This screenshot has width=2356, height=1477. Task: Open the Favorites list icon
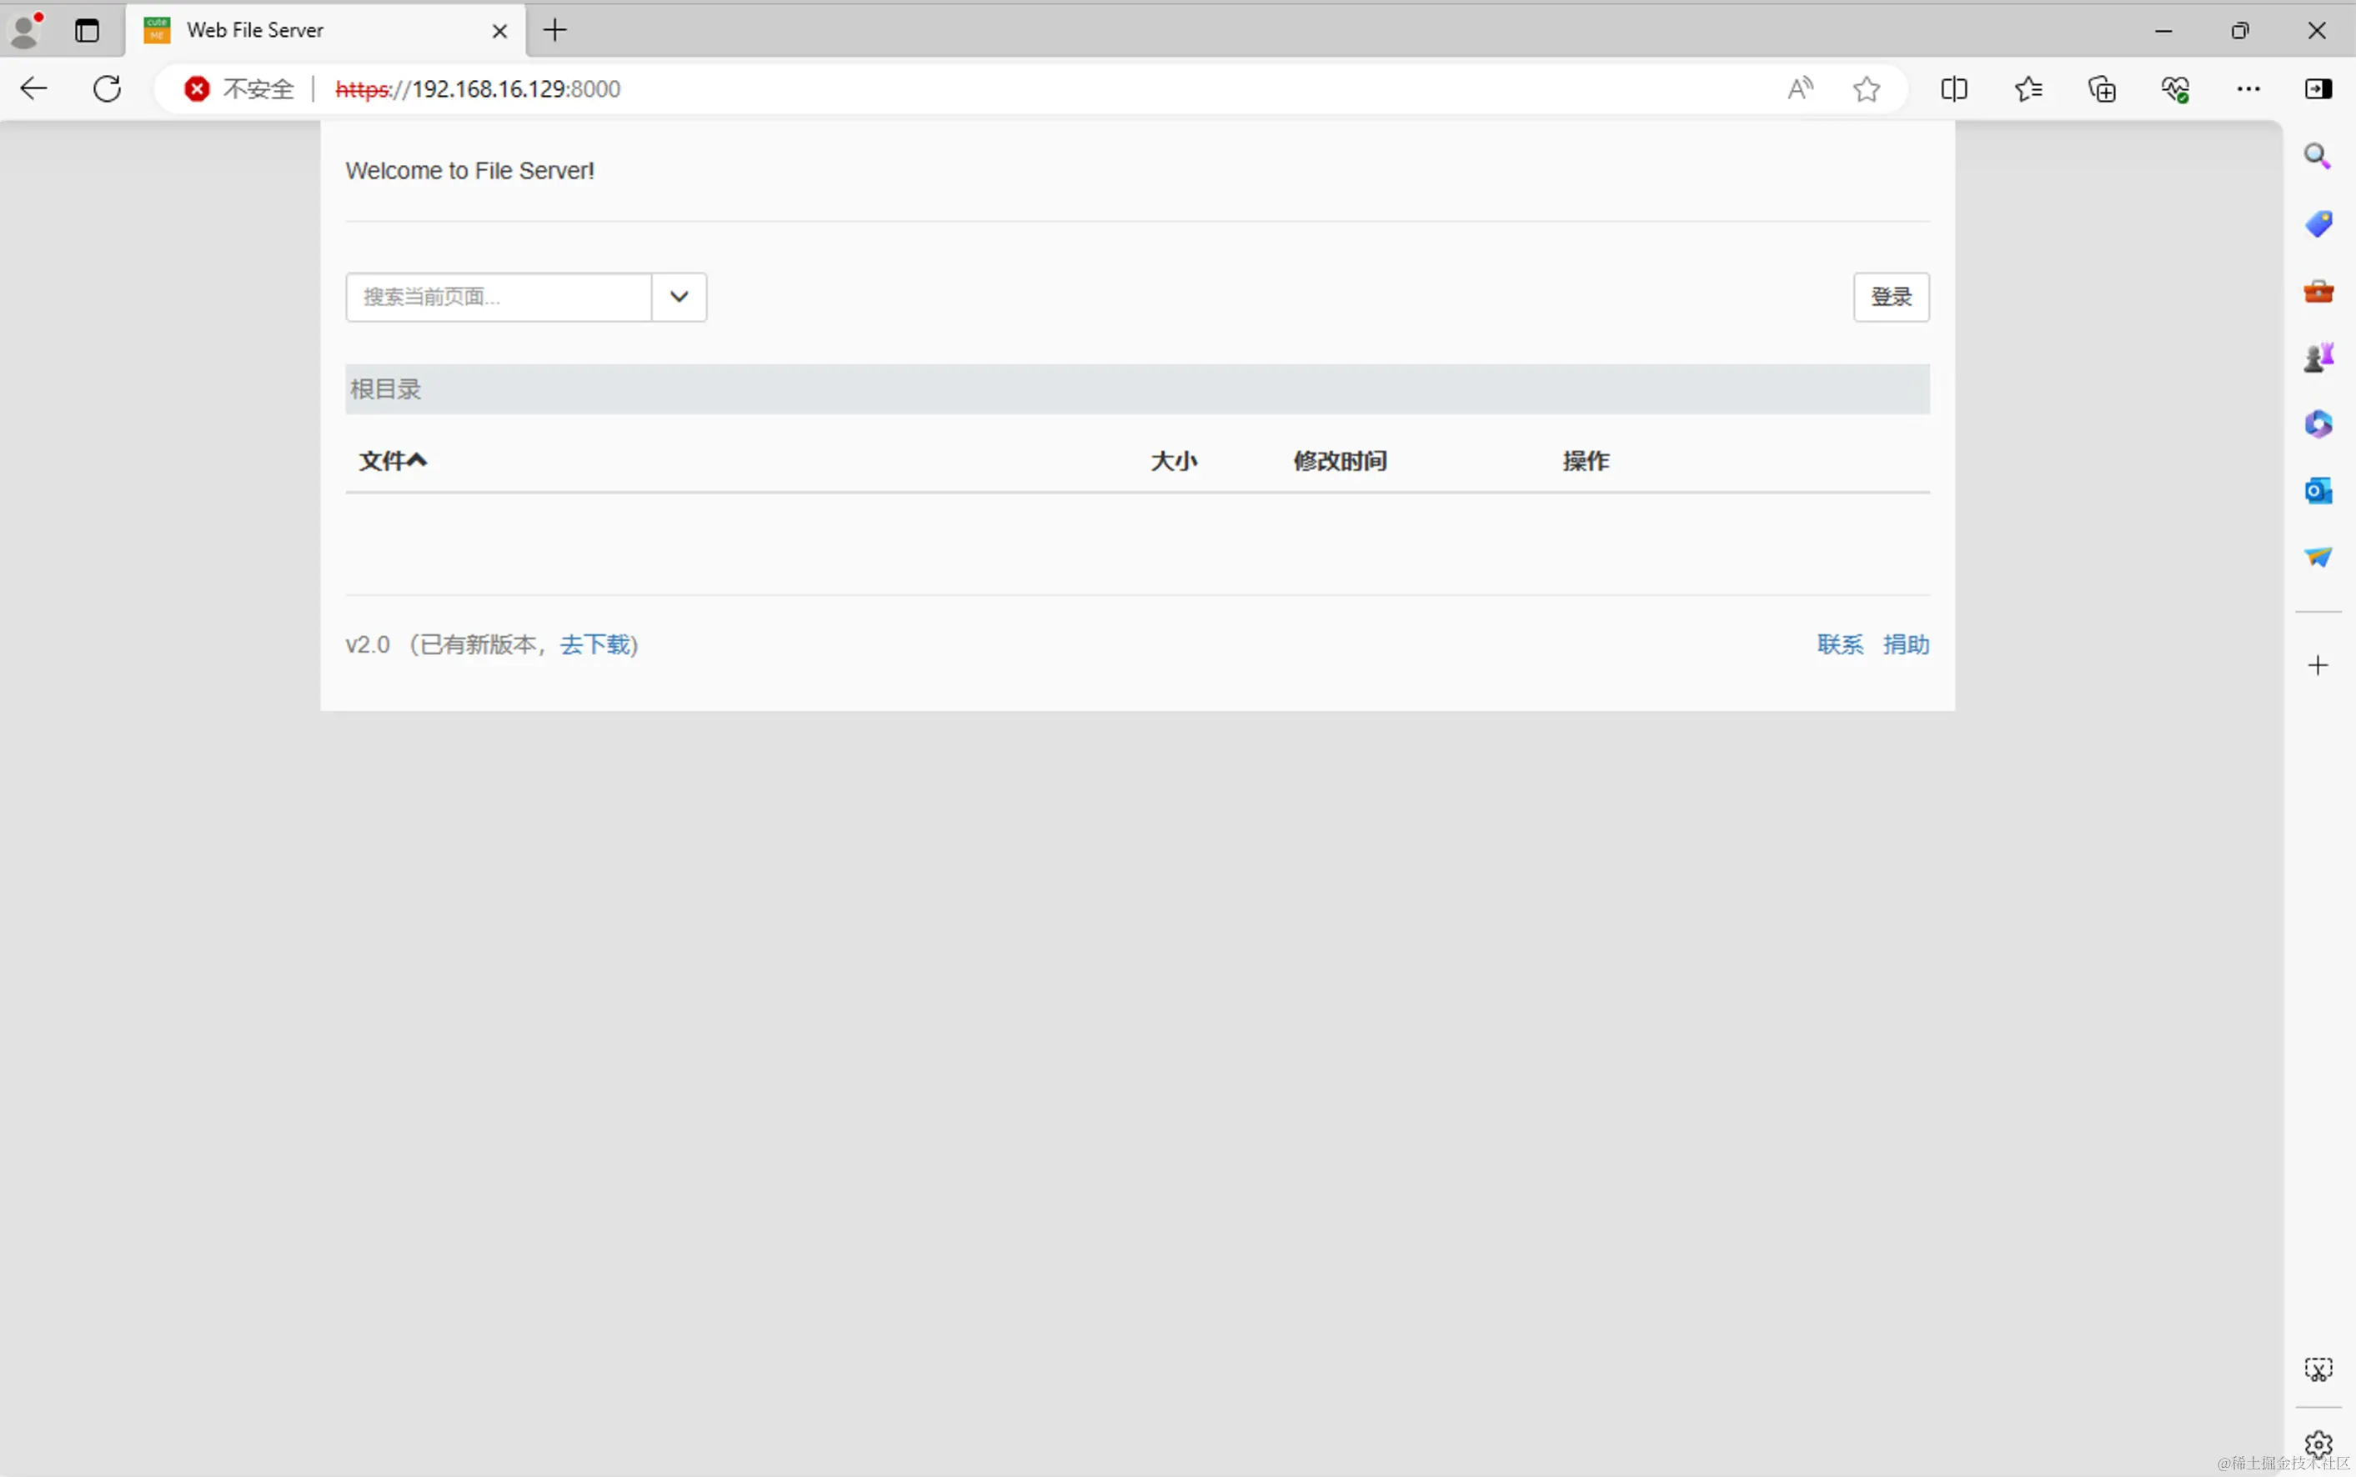tap(2028, 89)
